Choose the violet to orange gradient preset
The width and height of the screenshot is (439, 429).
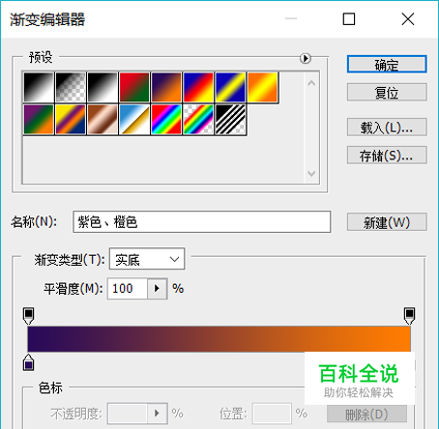[166, 87]
